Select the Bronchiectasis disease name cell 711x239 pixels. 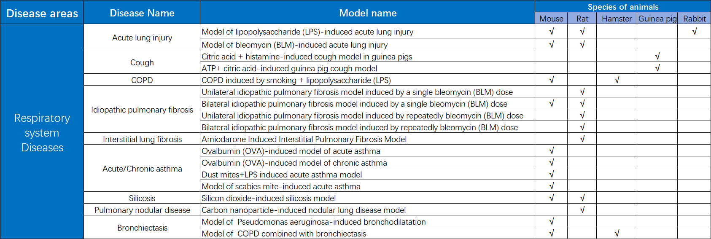[x=142, y=228]
